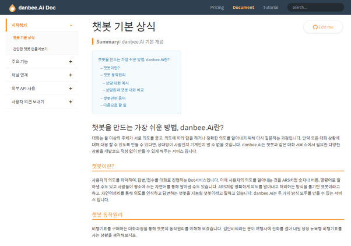Jump to 상담 대화 예시 TOC link

(x=117, y=83)
